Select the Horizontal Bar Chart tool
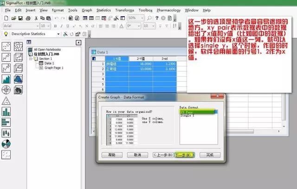 click(x=6, y=122)
